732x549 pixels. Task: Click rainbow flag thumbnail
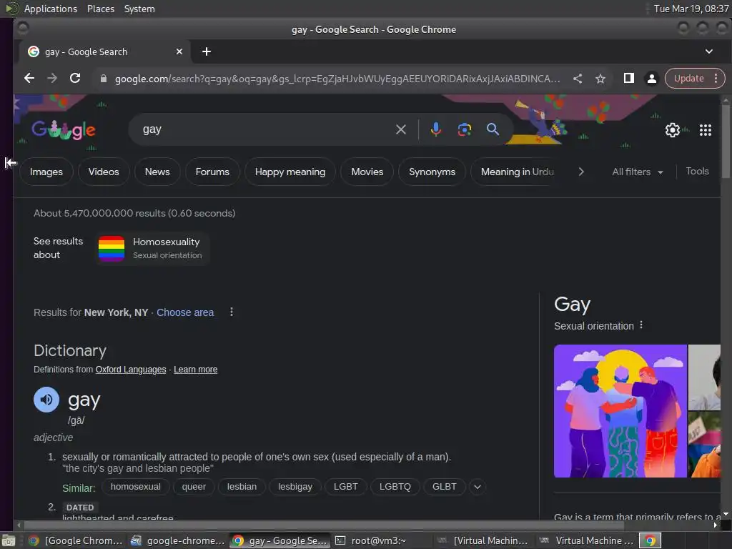(x=112, y=248)
